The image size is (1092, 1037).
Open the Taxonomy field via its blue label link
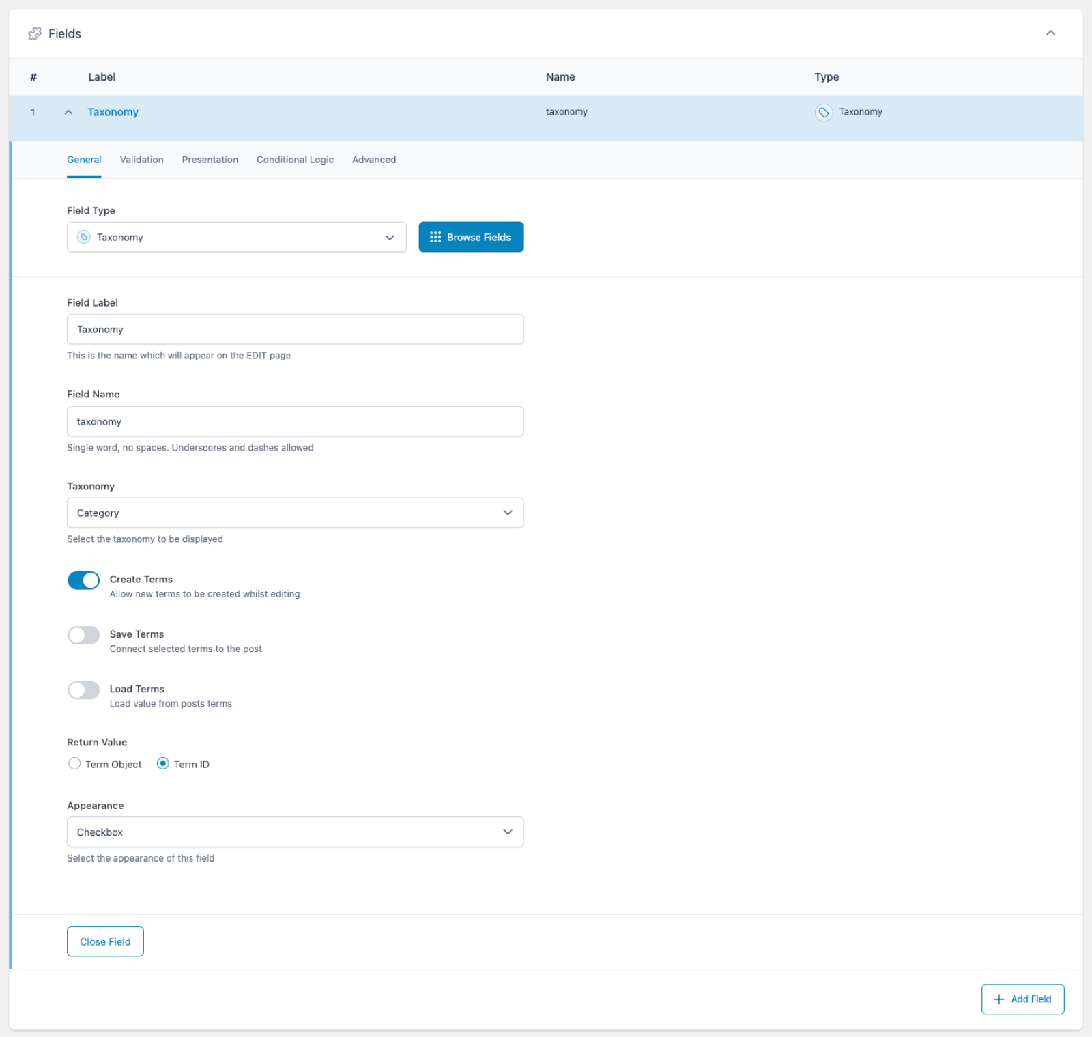tap(113, 112)
